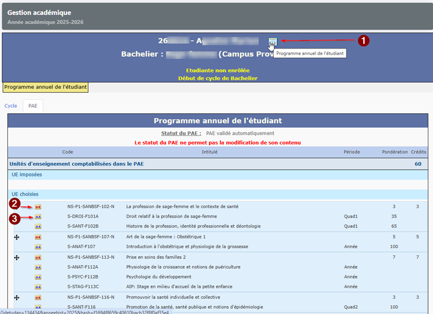433x314 pixels.
Task: Click 'Crédits' column header
Action: pos(418,152)
